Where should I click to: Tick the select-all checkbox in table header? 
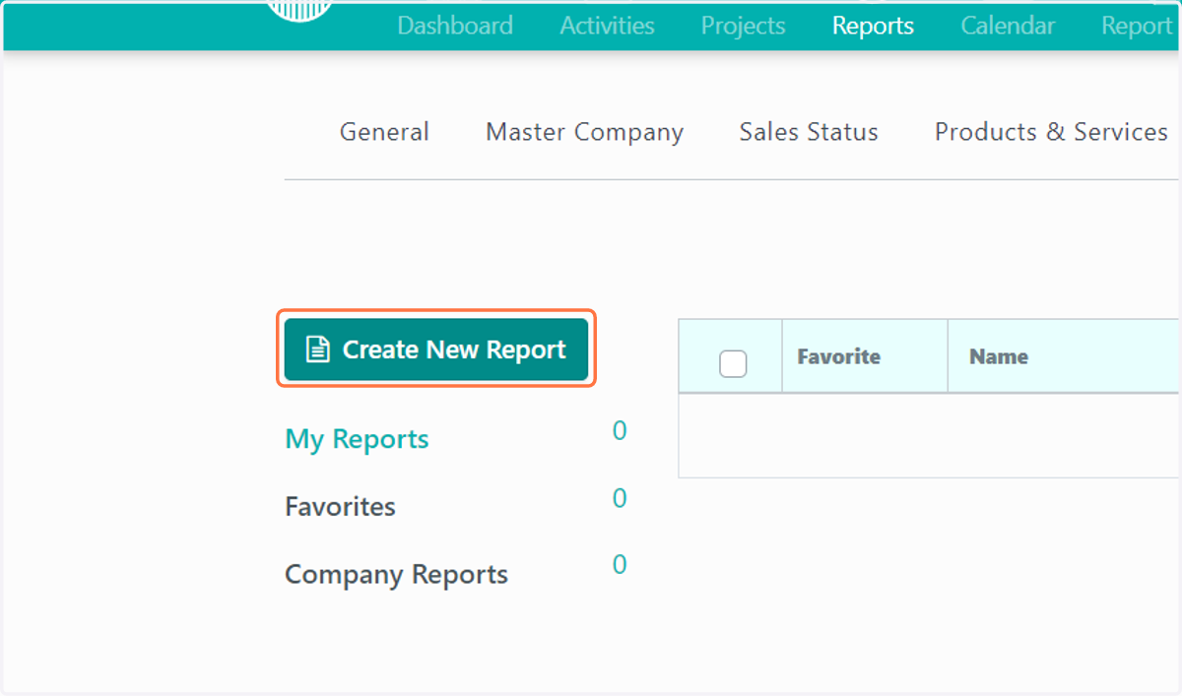733,364
